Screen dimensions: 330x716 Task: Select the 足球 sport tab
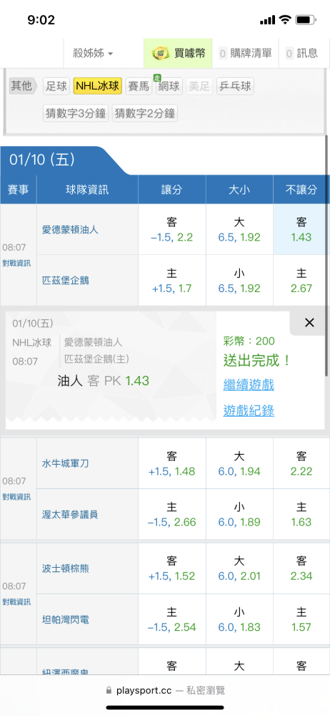click(x=56, y=87)
